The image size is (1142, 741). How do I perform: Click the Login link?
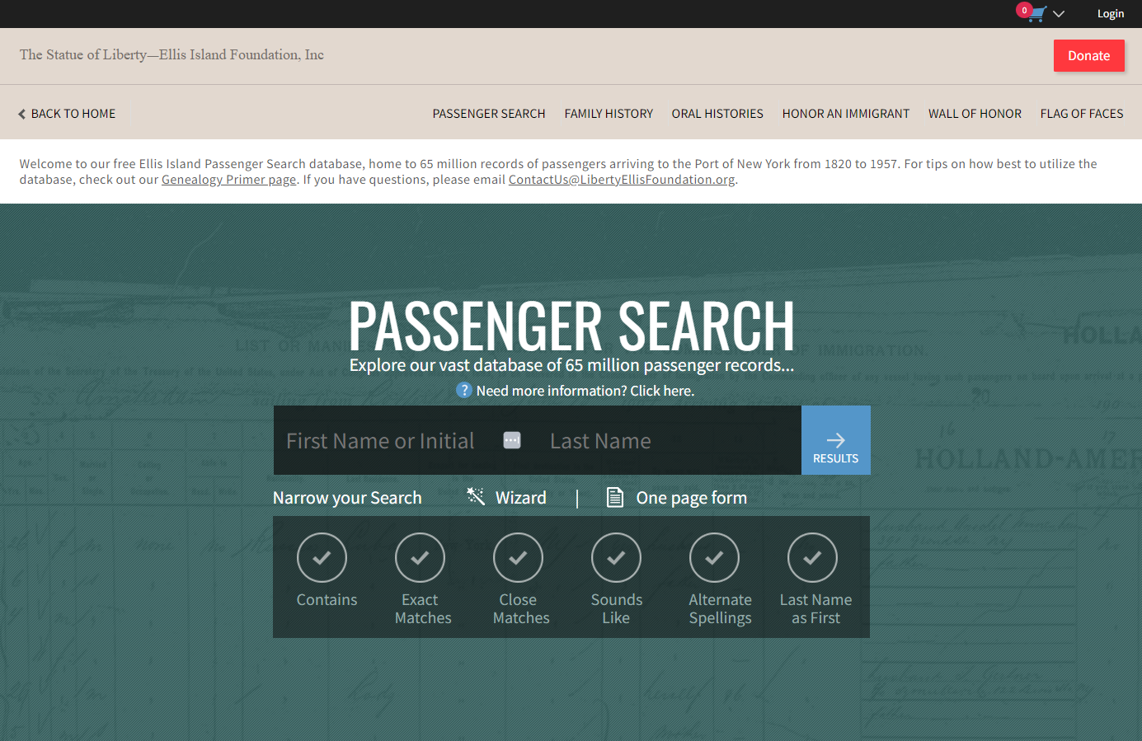(1110, 14)
